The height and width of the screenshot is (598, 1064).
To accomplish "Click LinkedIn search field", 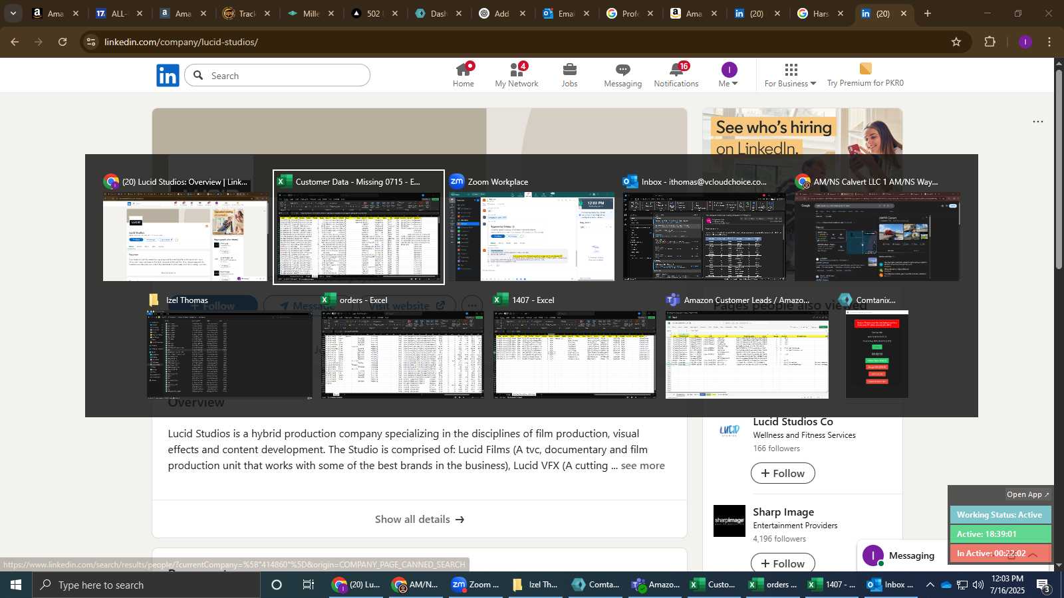I will tap(277, 75).
